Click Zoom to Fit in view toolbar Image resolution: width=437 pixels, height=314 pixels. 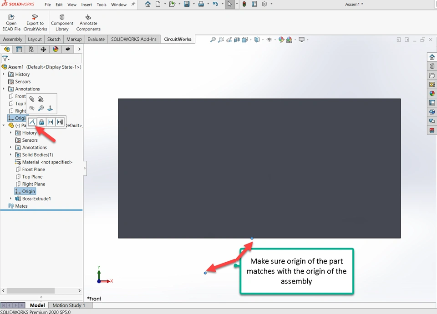(213, 40)
